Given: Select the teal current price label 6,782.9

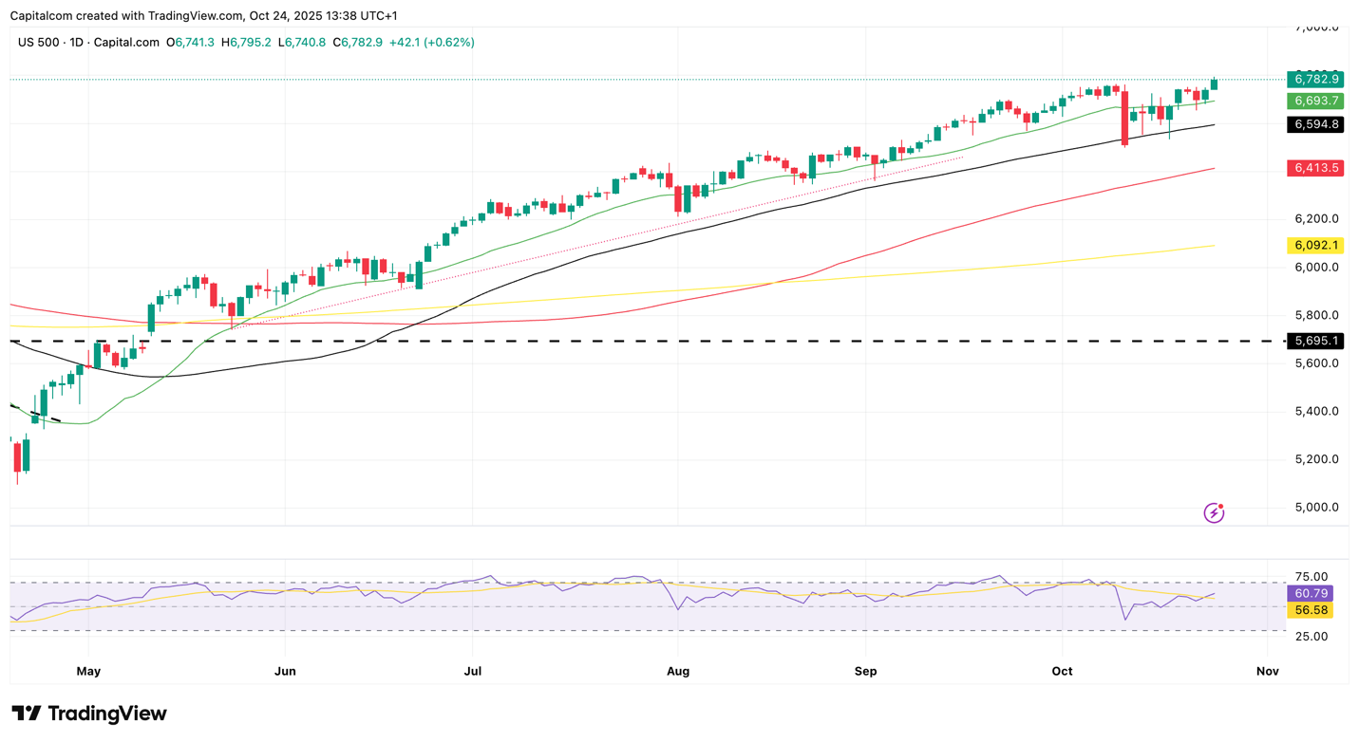Looking at the screenshot, I should (1314, 79).
